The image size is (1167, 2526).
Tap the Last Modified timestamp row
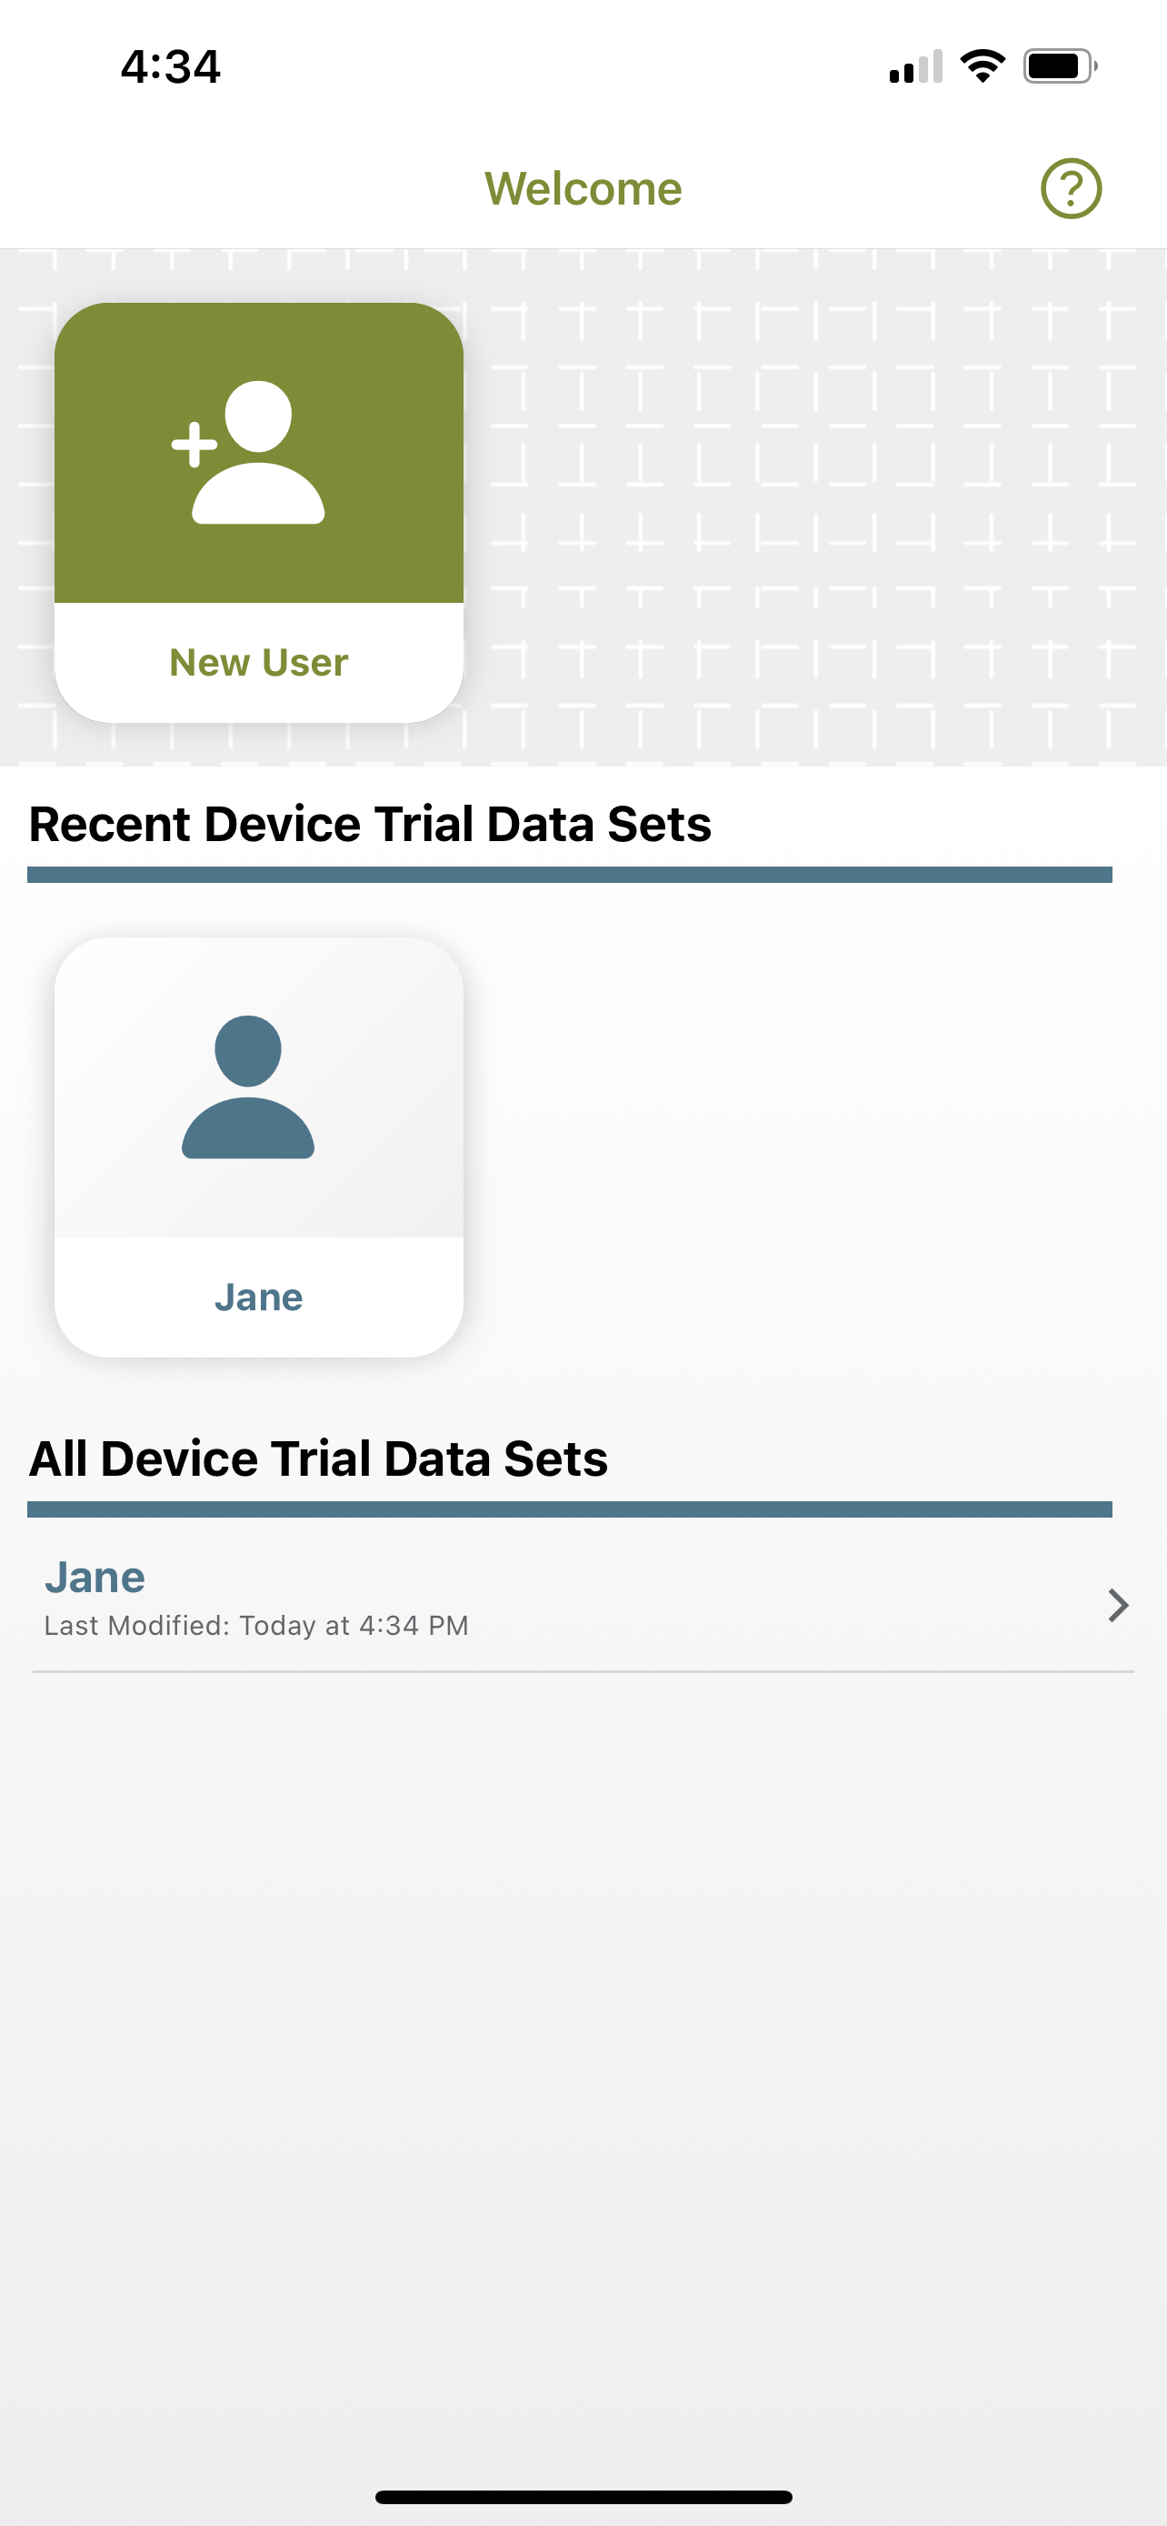pyautogui.click(x=258, y=1625)
